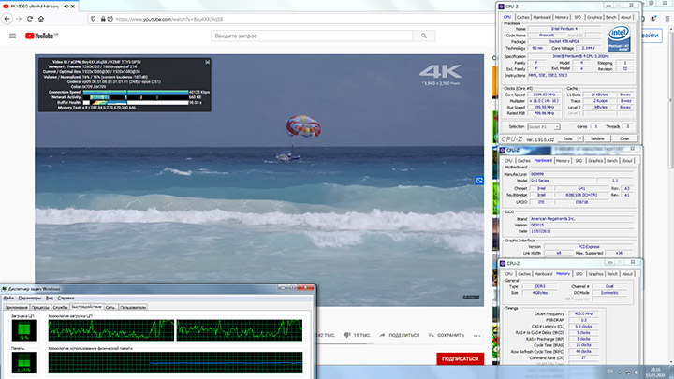
Task: Click the physical memory history graph
Action: pyautogui.click(x=175, y=362)
